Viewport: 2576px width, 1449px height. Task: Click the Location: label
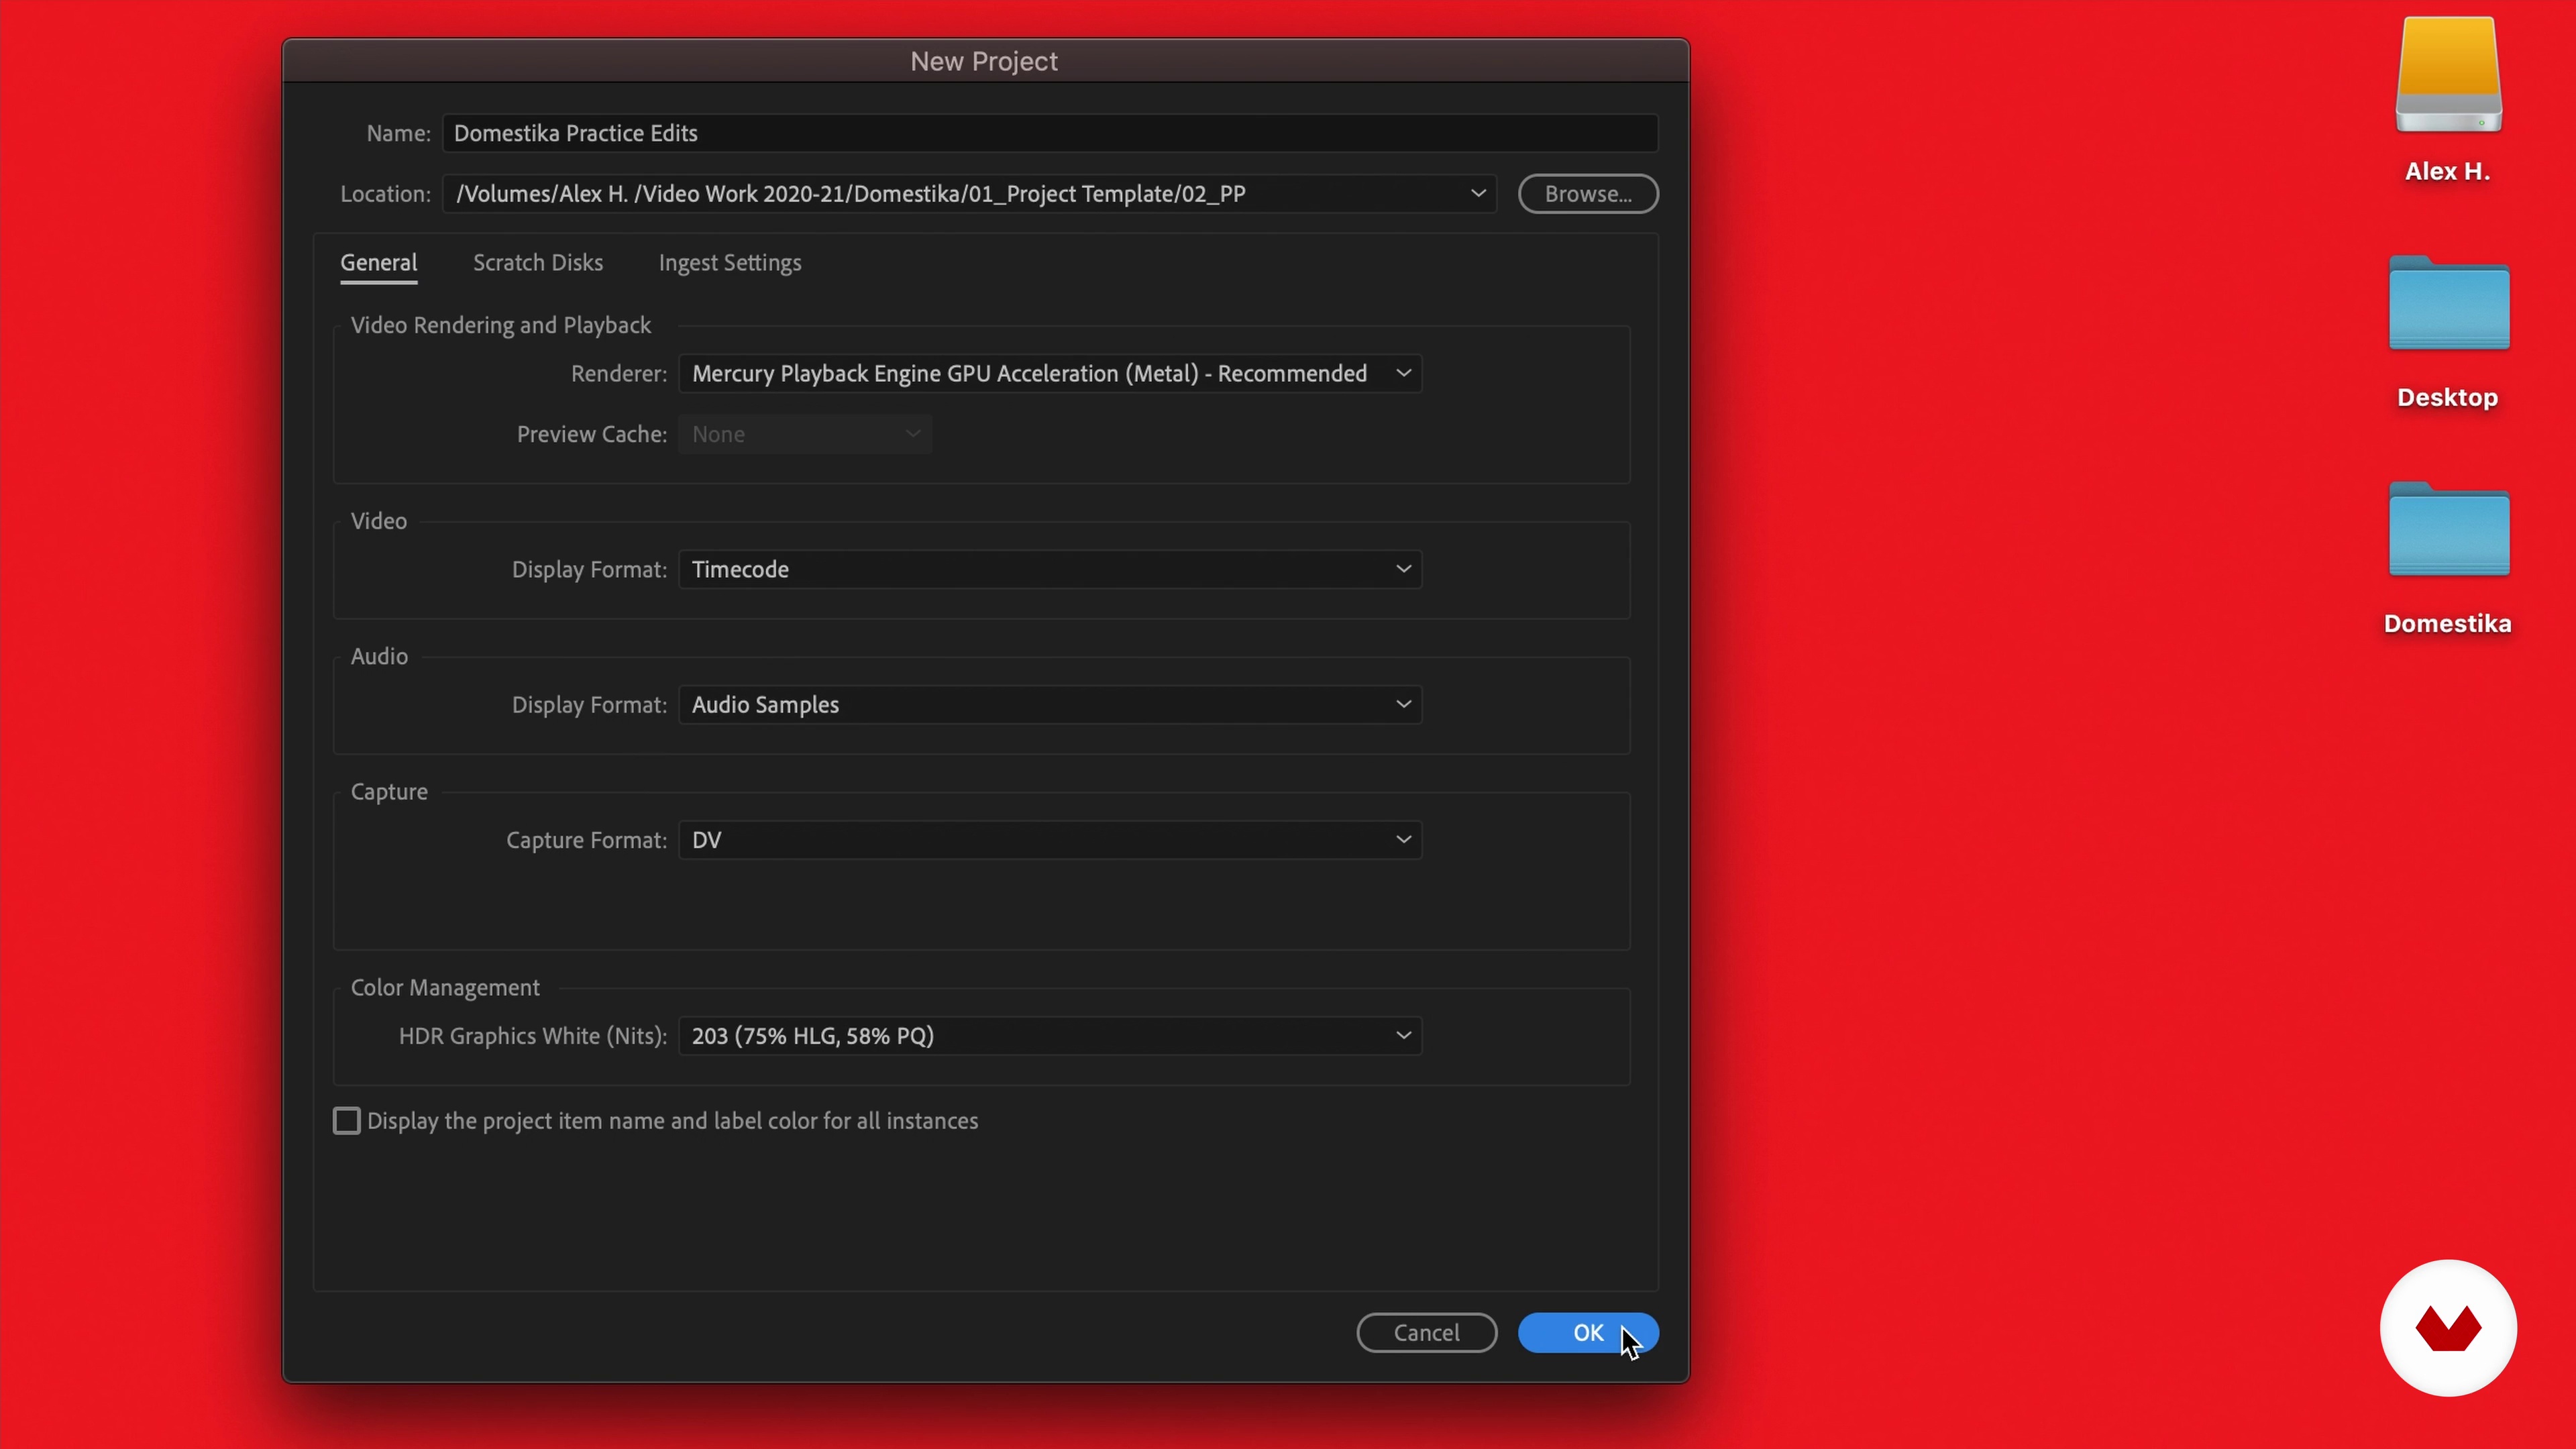386,194
